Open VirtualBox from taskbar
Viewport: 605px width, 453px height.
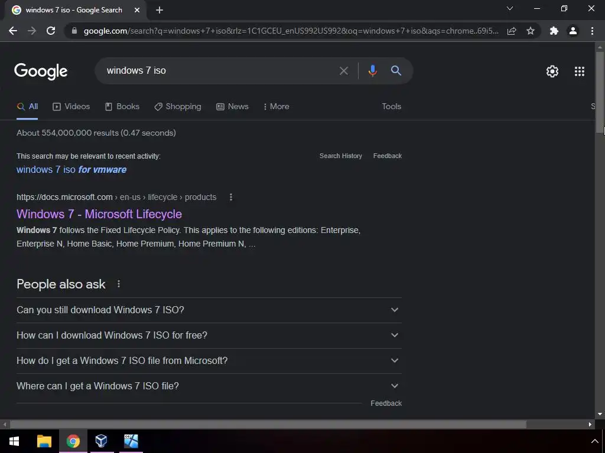click(x=102, y=441)
